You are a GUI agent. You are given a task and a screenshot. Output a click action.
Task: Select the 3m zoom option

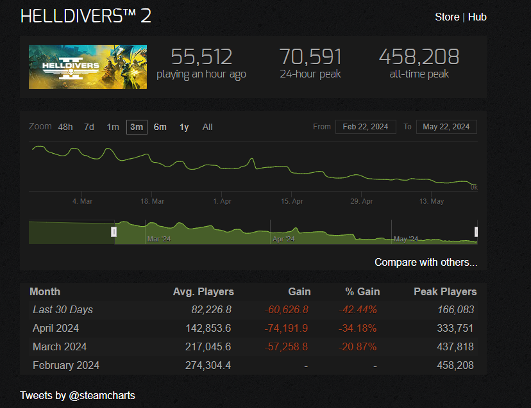point(137,127)
